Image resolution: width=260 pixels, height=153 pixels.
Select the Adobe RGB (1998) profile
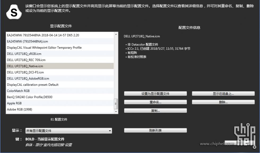pyautogui.click(x=60, y=109)
